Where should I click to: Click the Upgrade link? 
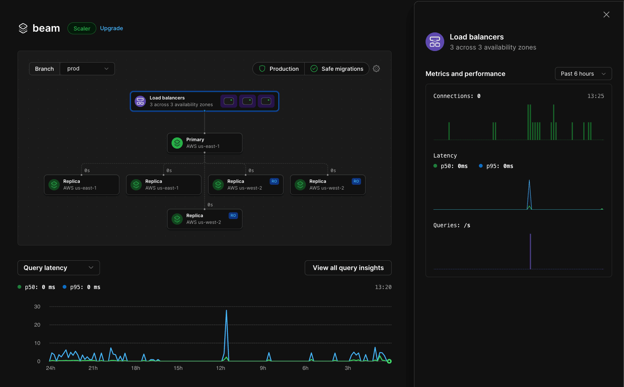pos(112,28)
